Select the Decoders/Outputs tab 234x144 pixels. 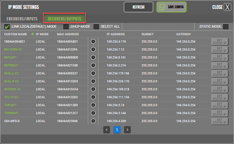[x=64, y=18]
